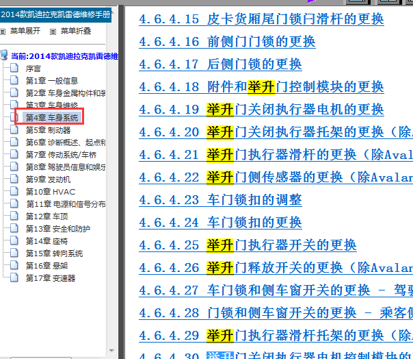Click the page icon beside 序言
This screenshot has height=359, width=413.
coord(14,68)
